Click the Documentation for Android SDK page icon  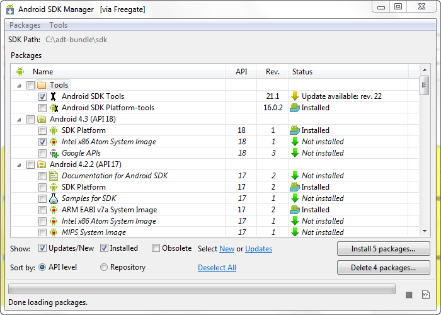54,176
